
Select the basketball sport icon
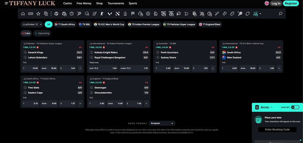click(72, 14)
